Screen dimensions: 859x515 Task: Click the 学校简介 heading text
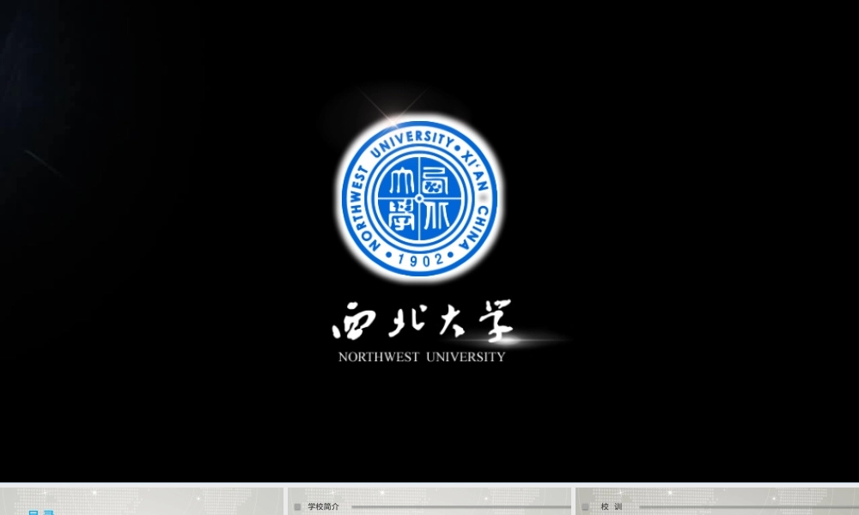click(x=323, y=506)
